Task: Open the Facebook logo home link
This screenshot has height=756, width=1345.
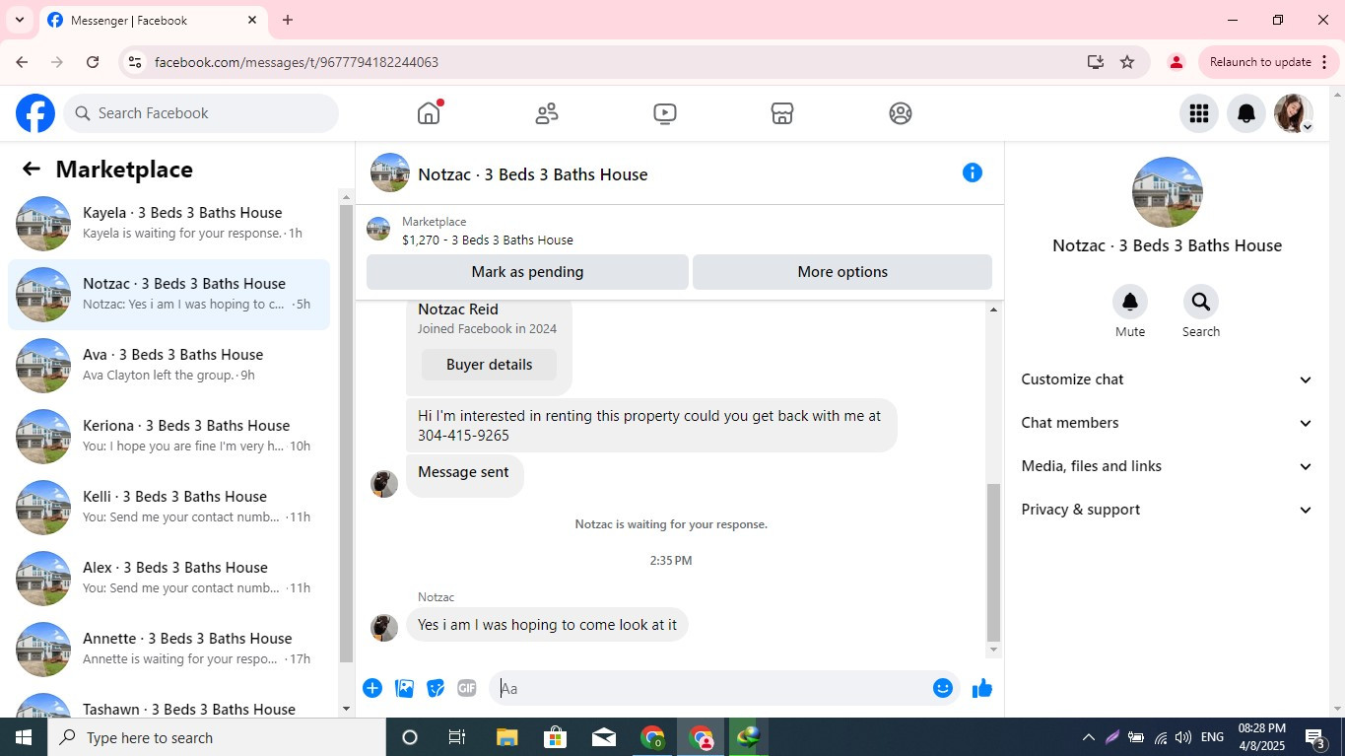Action: 35,113
